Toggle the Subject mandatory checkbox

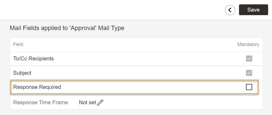point(249,73)
